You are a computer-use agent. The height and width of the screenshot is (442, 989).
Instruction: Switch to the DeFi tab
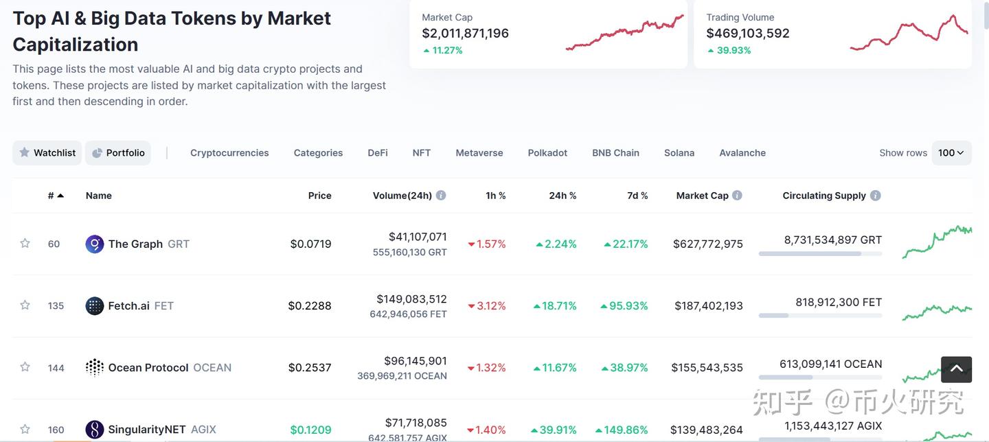[378, 153]
